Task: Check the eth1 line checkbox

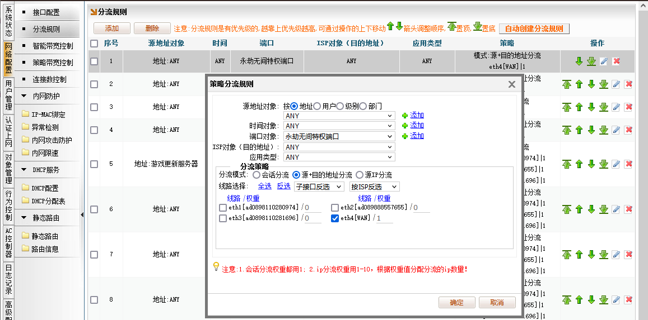Action: [223, 208]
